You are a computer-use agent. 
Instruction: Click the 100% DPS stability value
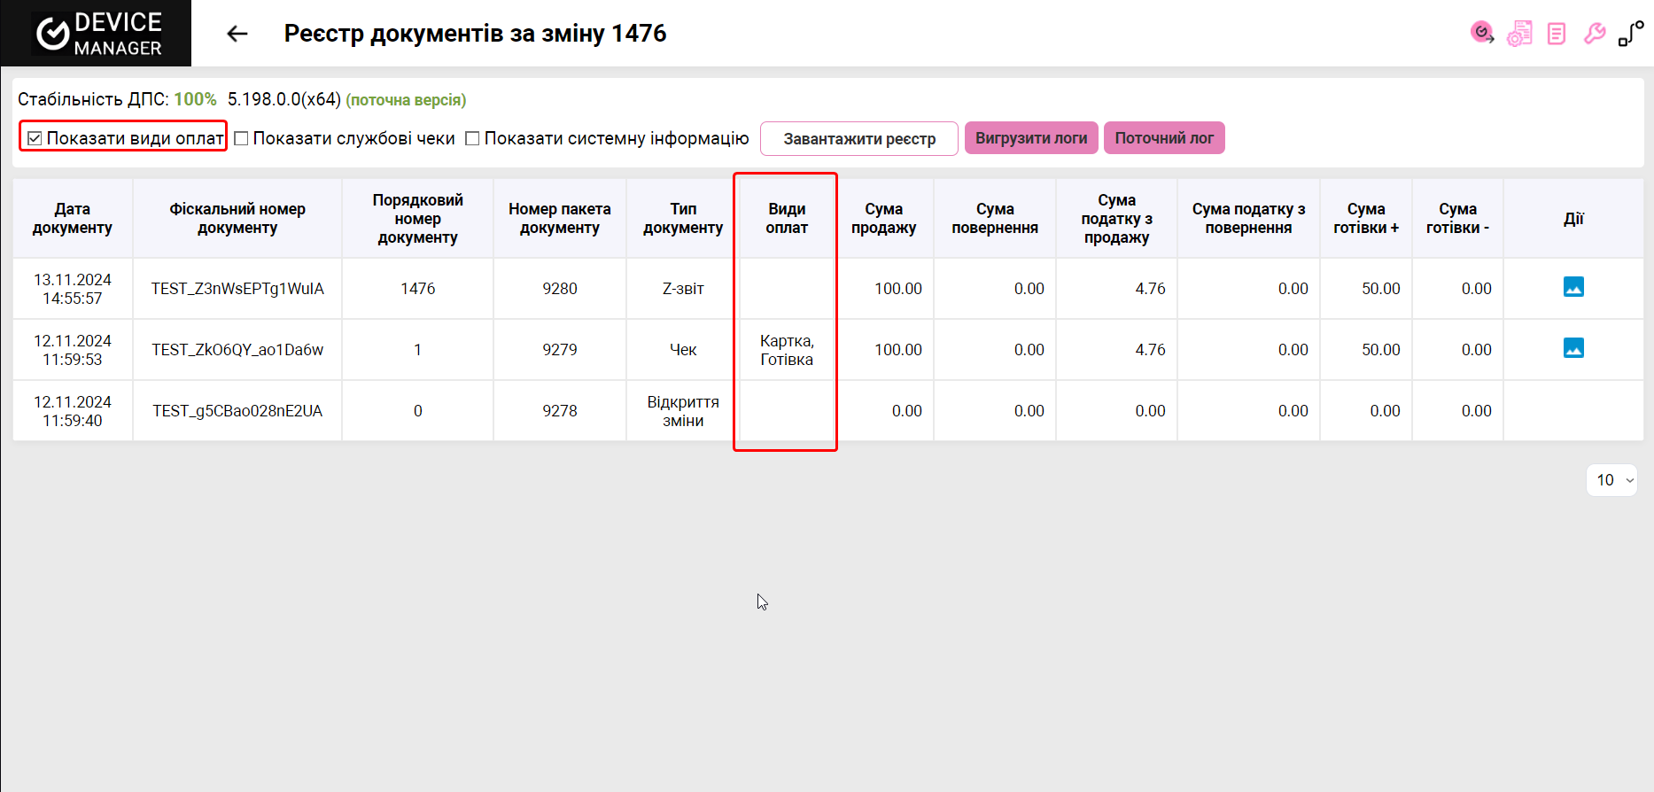click(x=195, y=99)
